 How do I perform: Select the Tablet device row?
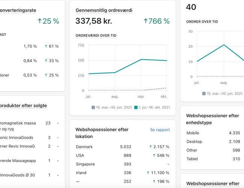tap(213, 159)
